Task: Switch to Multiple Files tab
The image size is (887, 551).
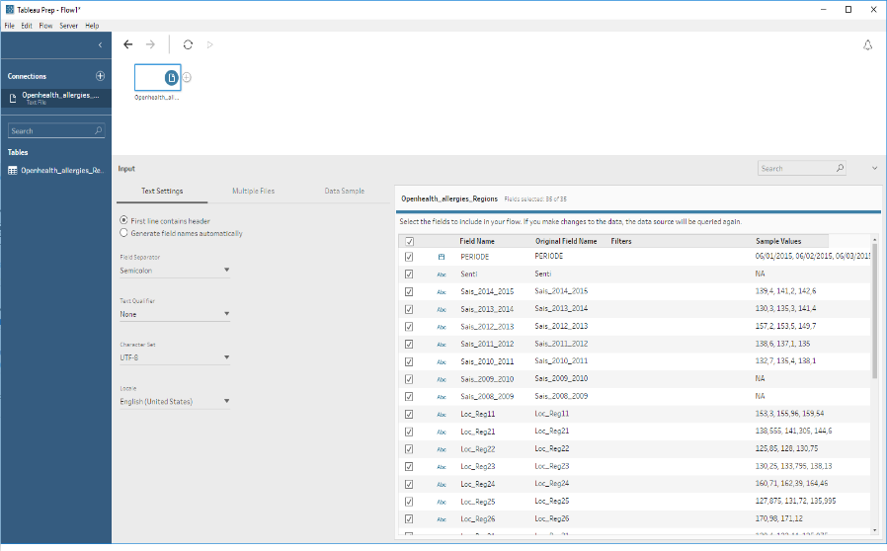Action: pos(254,192)
